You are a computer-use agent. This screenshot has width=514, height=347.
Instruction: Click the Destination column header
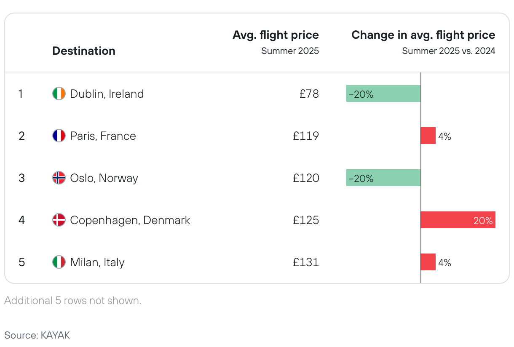[84, 51]
